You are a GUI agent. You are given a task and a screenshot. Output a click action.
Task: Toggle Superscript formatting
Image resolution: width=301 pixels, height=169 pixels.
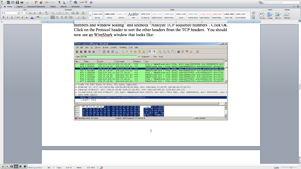tap(22, 17)
